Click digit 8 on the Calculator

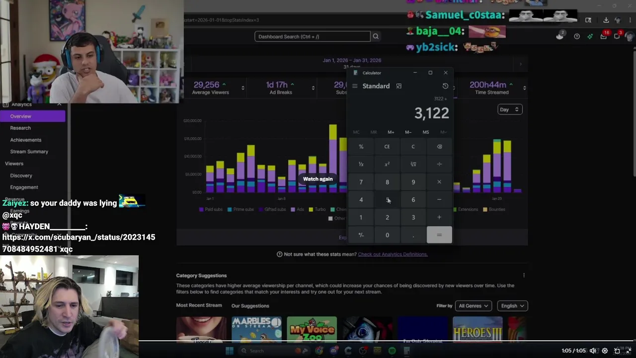click(x=387, y=182)
